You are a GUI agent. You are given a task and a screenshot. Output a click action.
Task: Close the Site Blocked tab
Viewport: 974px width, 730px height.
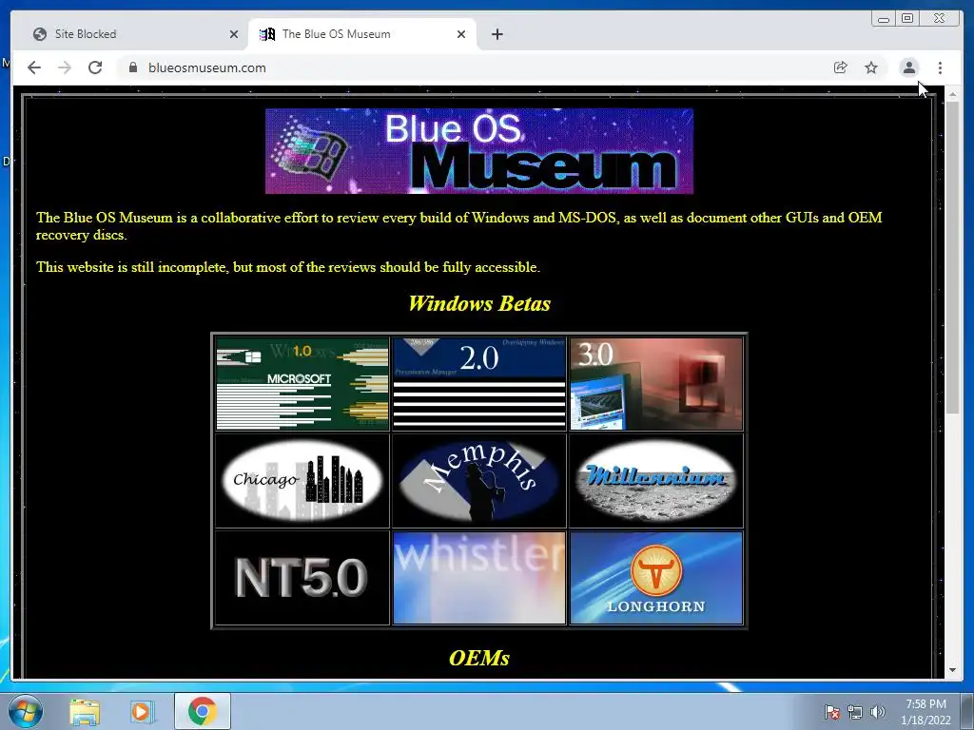tap(234, 34)
